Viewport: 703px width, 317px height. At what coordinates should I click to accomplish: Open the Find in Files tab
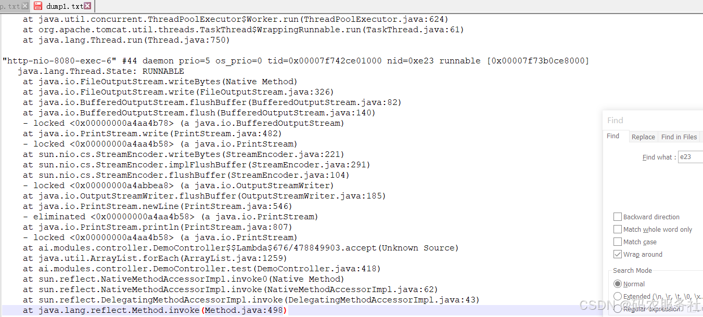point(679,137)
